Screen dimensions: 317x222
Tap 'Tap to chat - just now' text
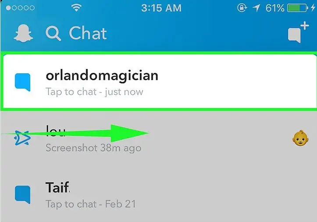(x=94, y=92)
